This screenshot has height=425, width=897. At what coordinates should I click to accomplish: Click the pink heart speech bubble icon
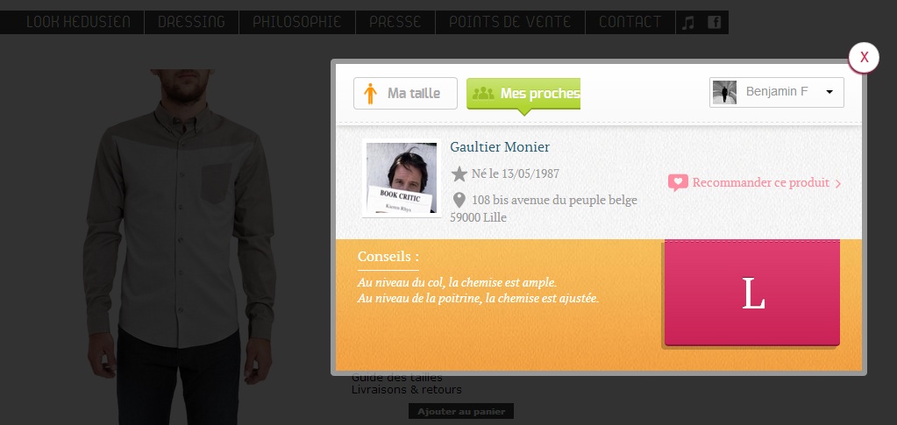point(678,183)
